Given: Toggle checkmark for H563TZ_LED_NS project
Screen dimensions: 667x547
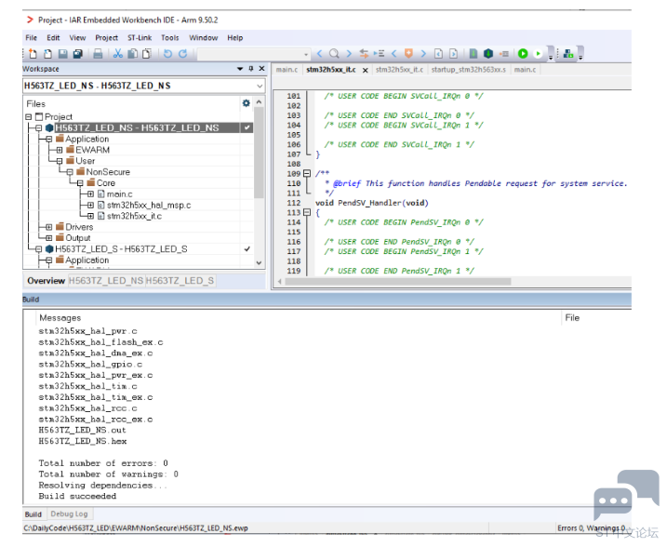Looking at the screenshot, I should (x=247, y=127).
